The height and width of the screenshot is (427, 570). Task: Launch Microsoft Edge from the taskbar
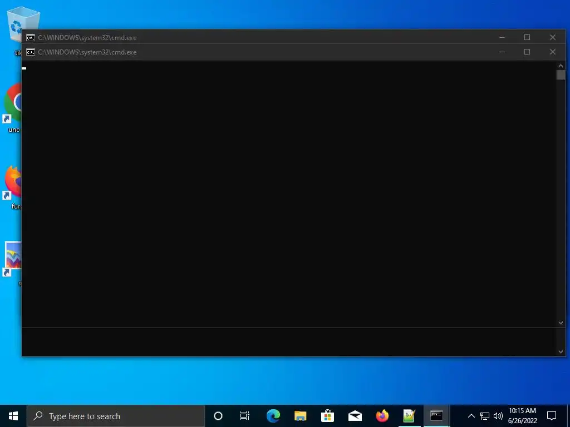(273, 416)
